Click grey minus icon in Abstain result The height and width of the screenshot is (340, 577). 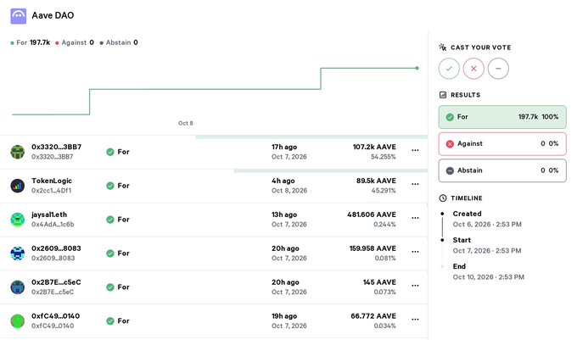(x=450, y=171)
